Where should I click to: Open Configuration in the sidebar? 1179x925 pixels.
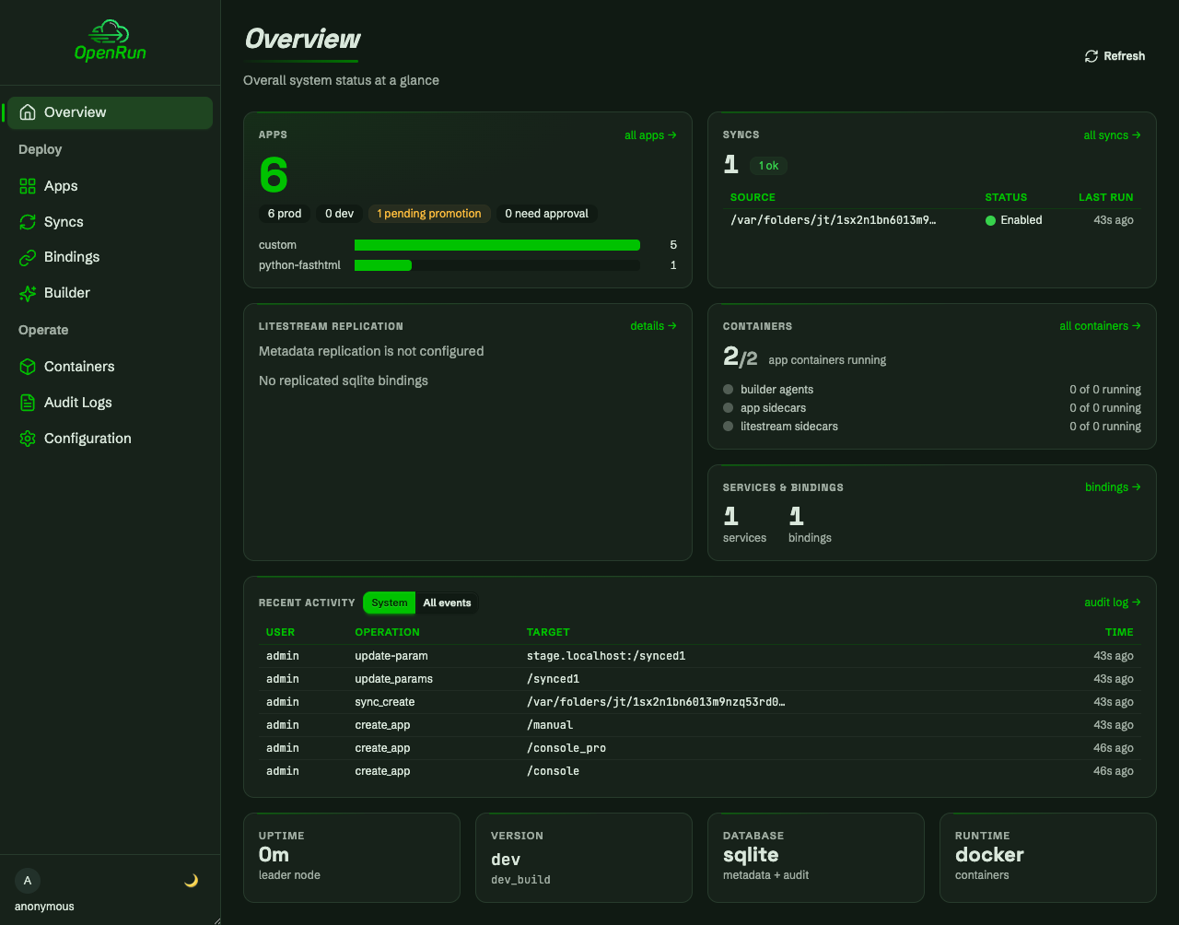110,439
